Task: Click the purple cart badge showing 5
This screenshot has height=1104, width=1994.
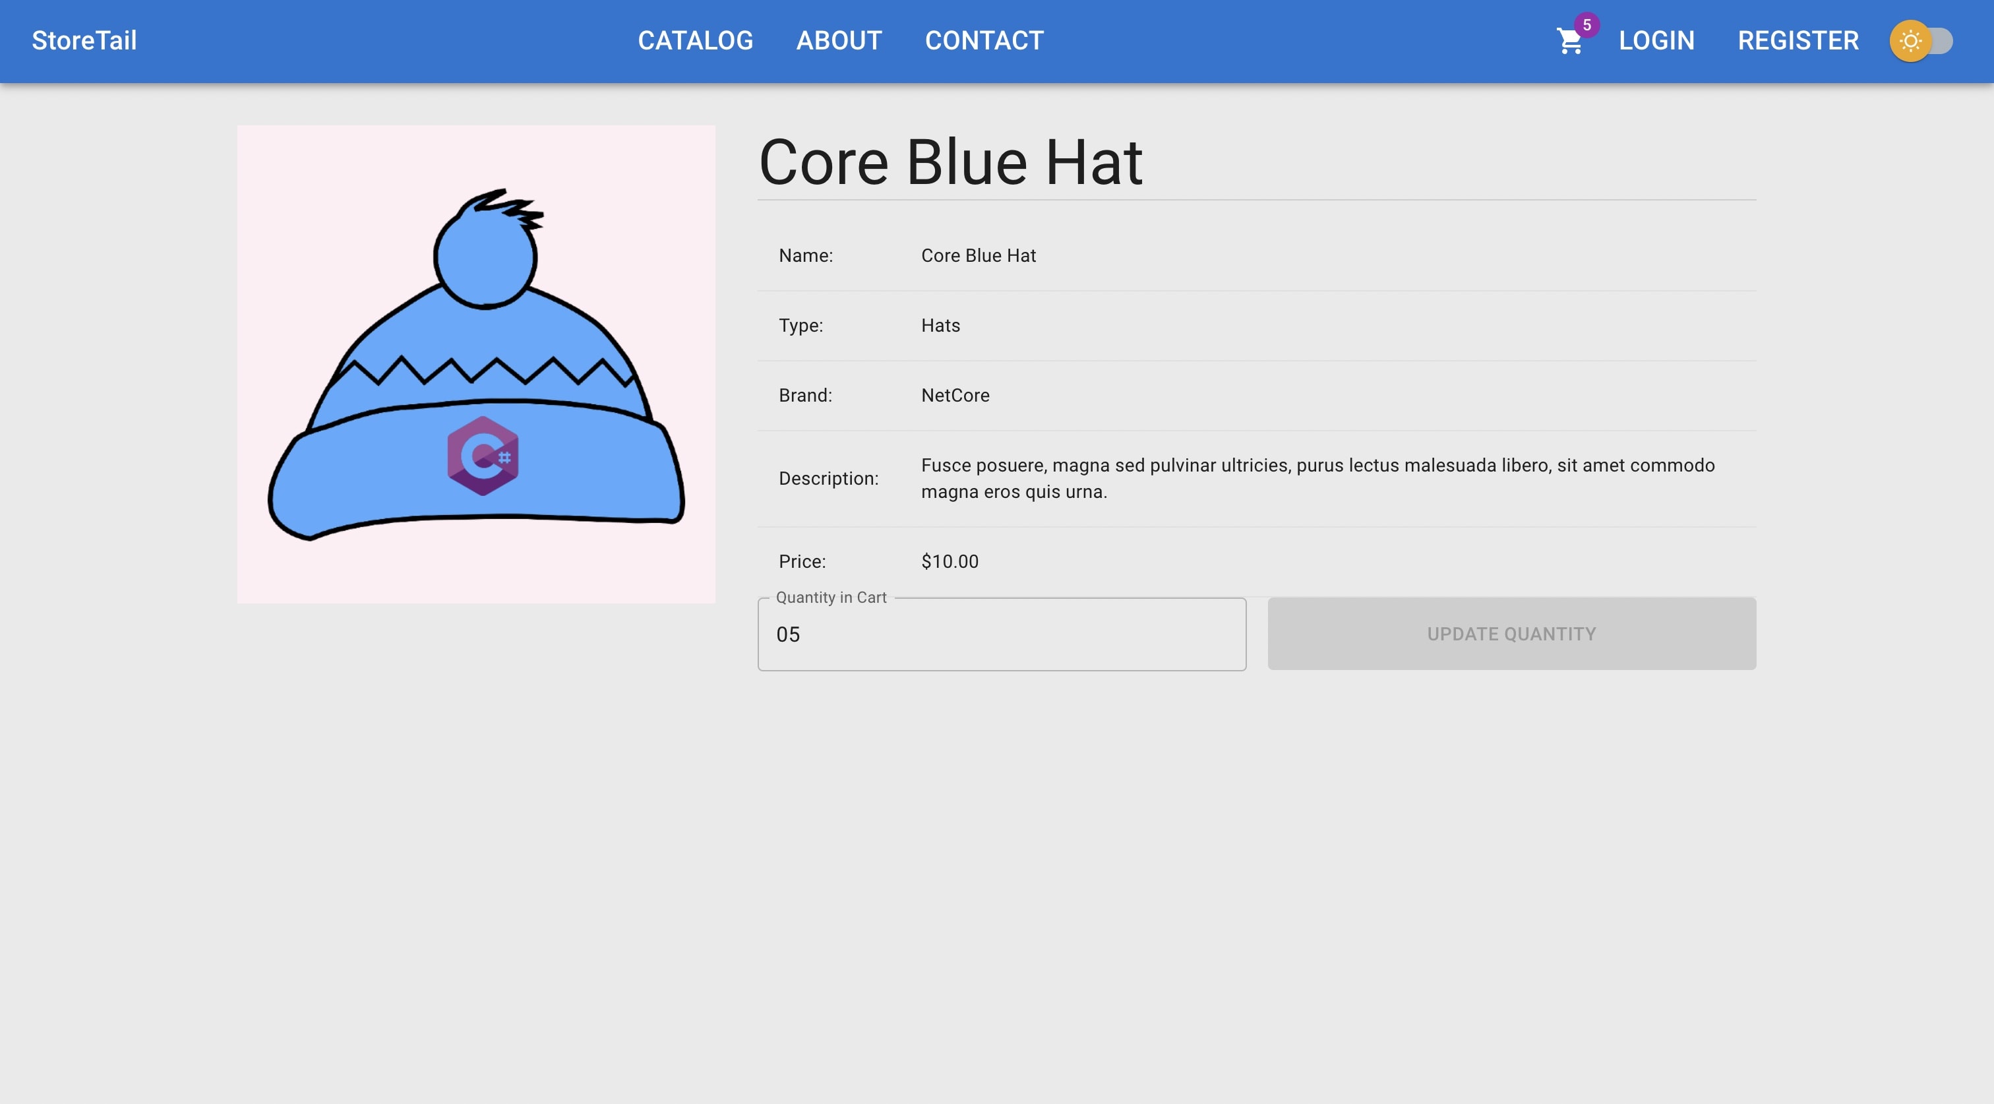Action: click(x=1587, y=25)
